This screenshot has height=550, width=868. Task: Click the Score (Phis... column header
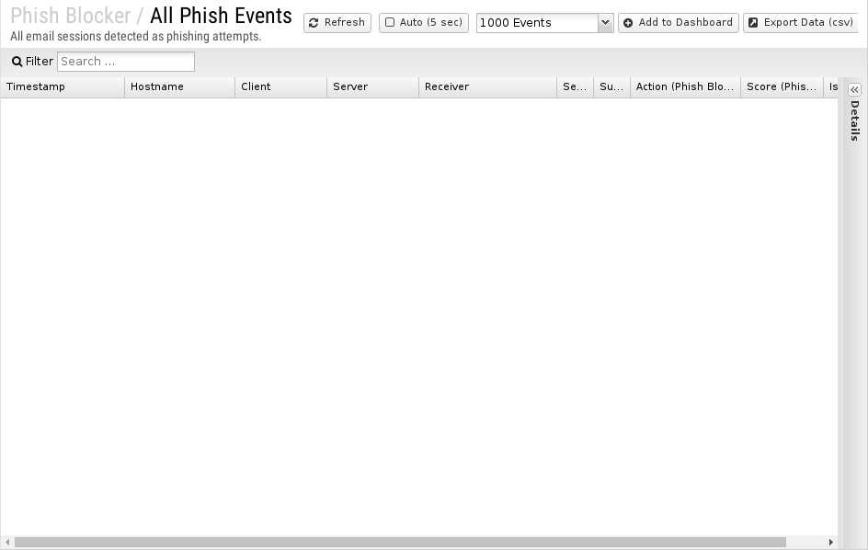[782, 87]
